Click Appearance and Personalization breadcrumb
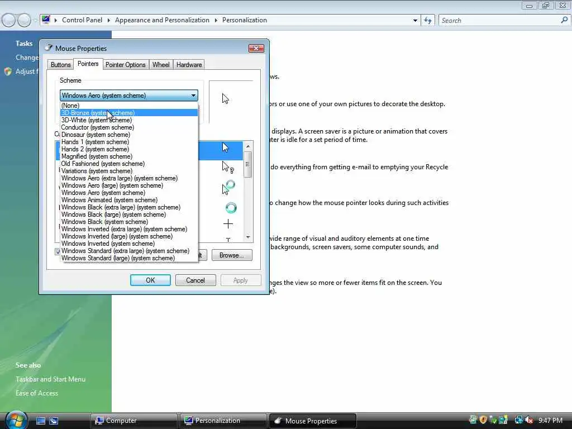This screenshot has height=429, width=572. pyautogui.click(x=162, y=20)
